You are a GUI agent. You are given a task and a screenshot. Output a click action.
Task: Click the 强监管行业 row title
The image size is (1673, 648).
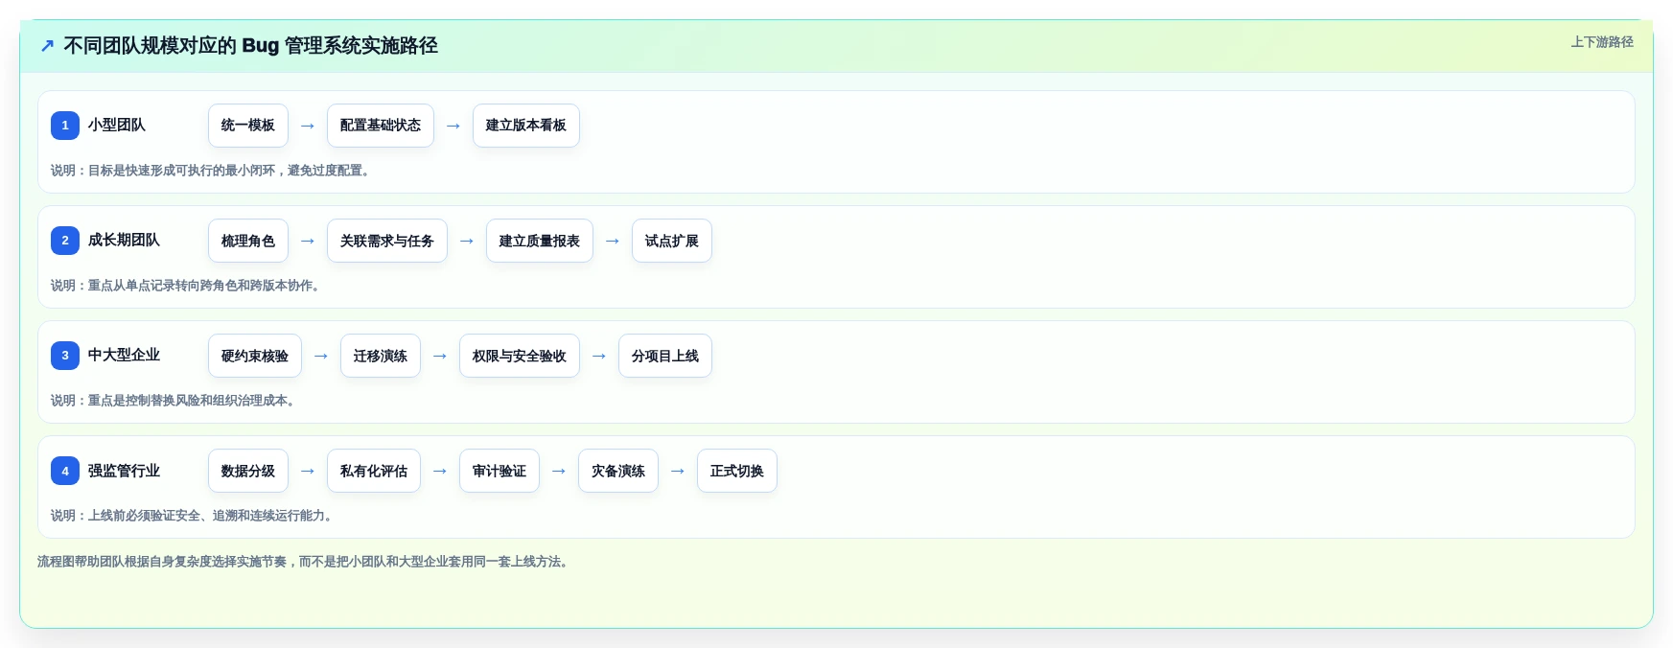124,471
